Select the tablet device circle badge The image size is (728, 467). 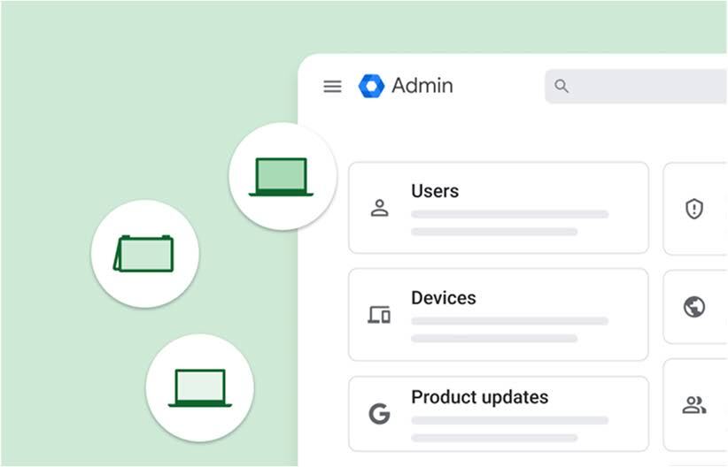coord(144,254)
